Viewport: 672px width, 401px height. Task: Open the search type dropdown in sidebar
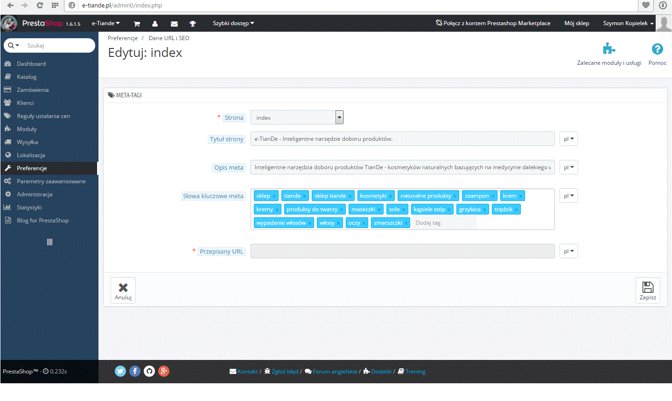coord(14,45)
